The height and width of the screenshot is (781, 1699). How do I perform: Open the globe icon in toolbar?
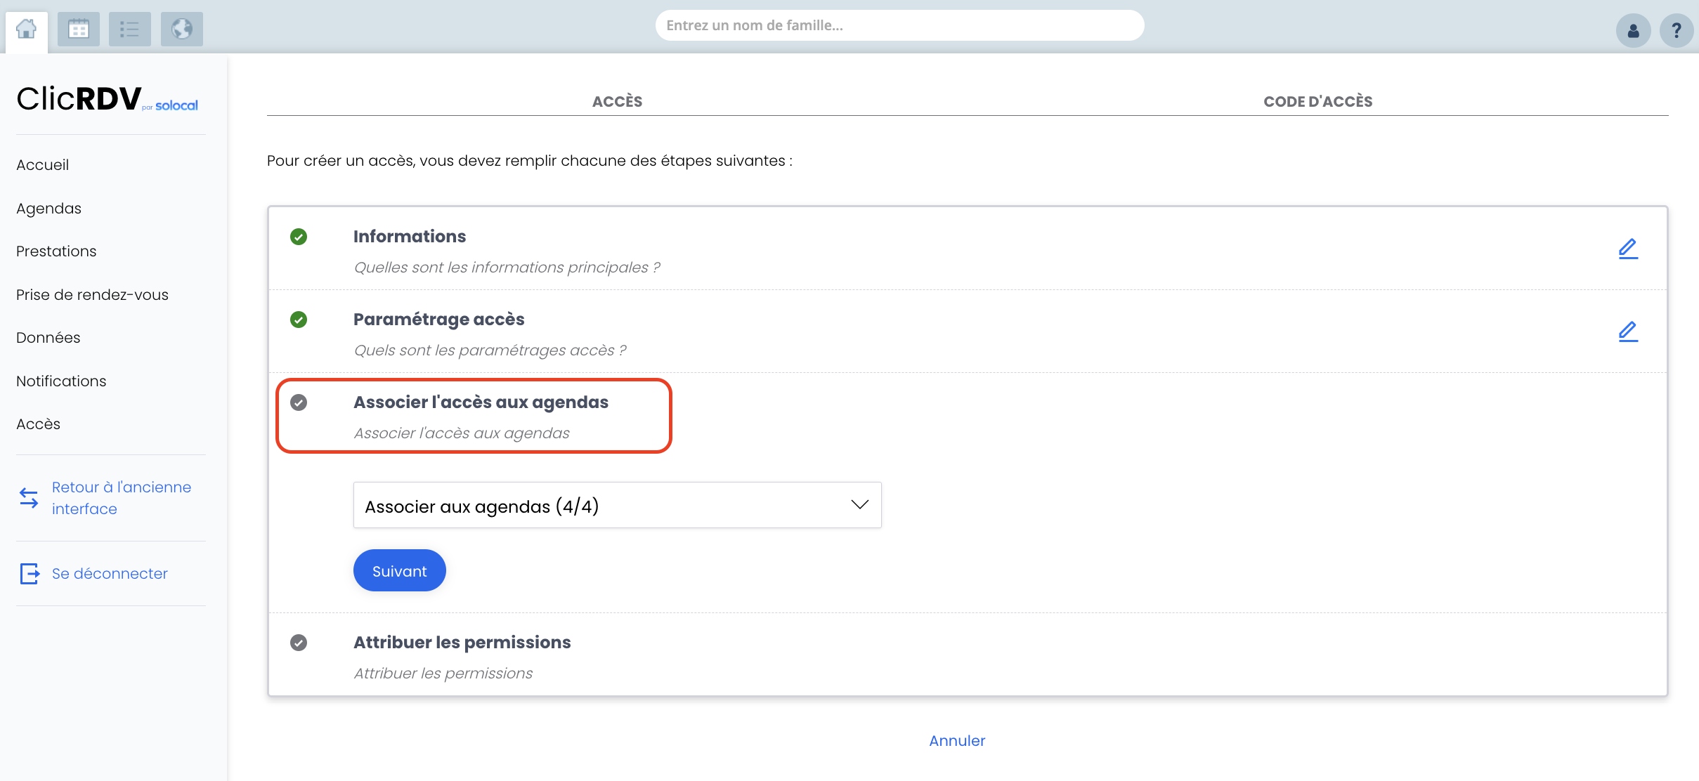[x=182, y=29]
